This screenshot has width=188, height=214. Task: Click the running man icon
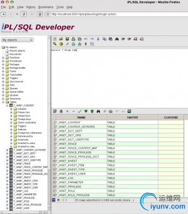(x=86, y=44)
